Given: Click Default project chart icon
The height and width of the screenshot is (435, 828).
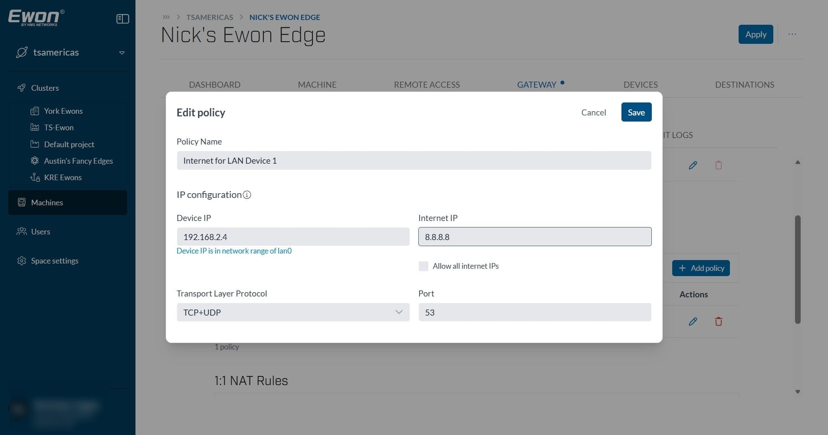Looking at the screenshot, I should pyautogui.click(x=35, y=144).
